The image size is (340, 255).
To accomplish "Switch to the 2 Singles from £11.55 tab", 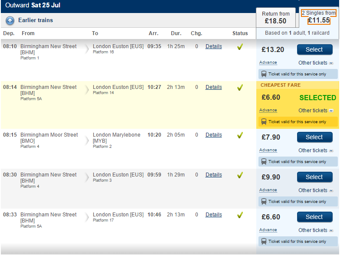I will (x=319, y=17).
